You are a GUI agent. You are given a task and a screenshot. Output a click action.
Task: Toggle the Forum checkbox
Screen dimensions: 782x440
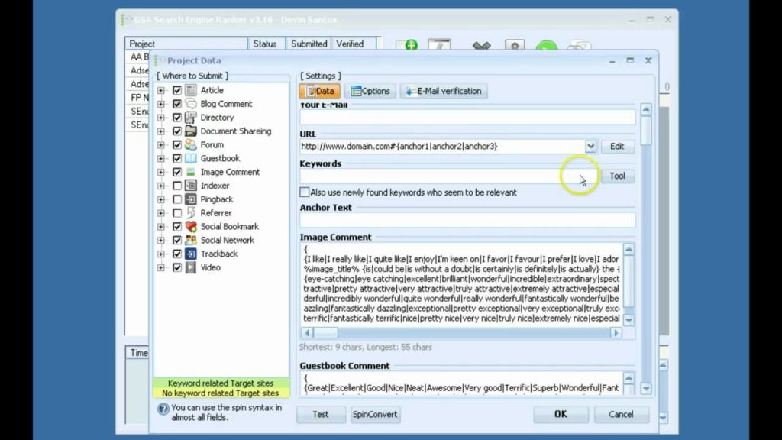pos(177,144)
